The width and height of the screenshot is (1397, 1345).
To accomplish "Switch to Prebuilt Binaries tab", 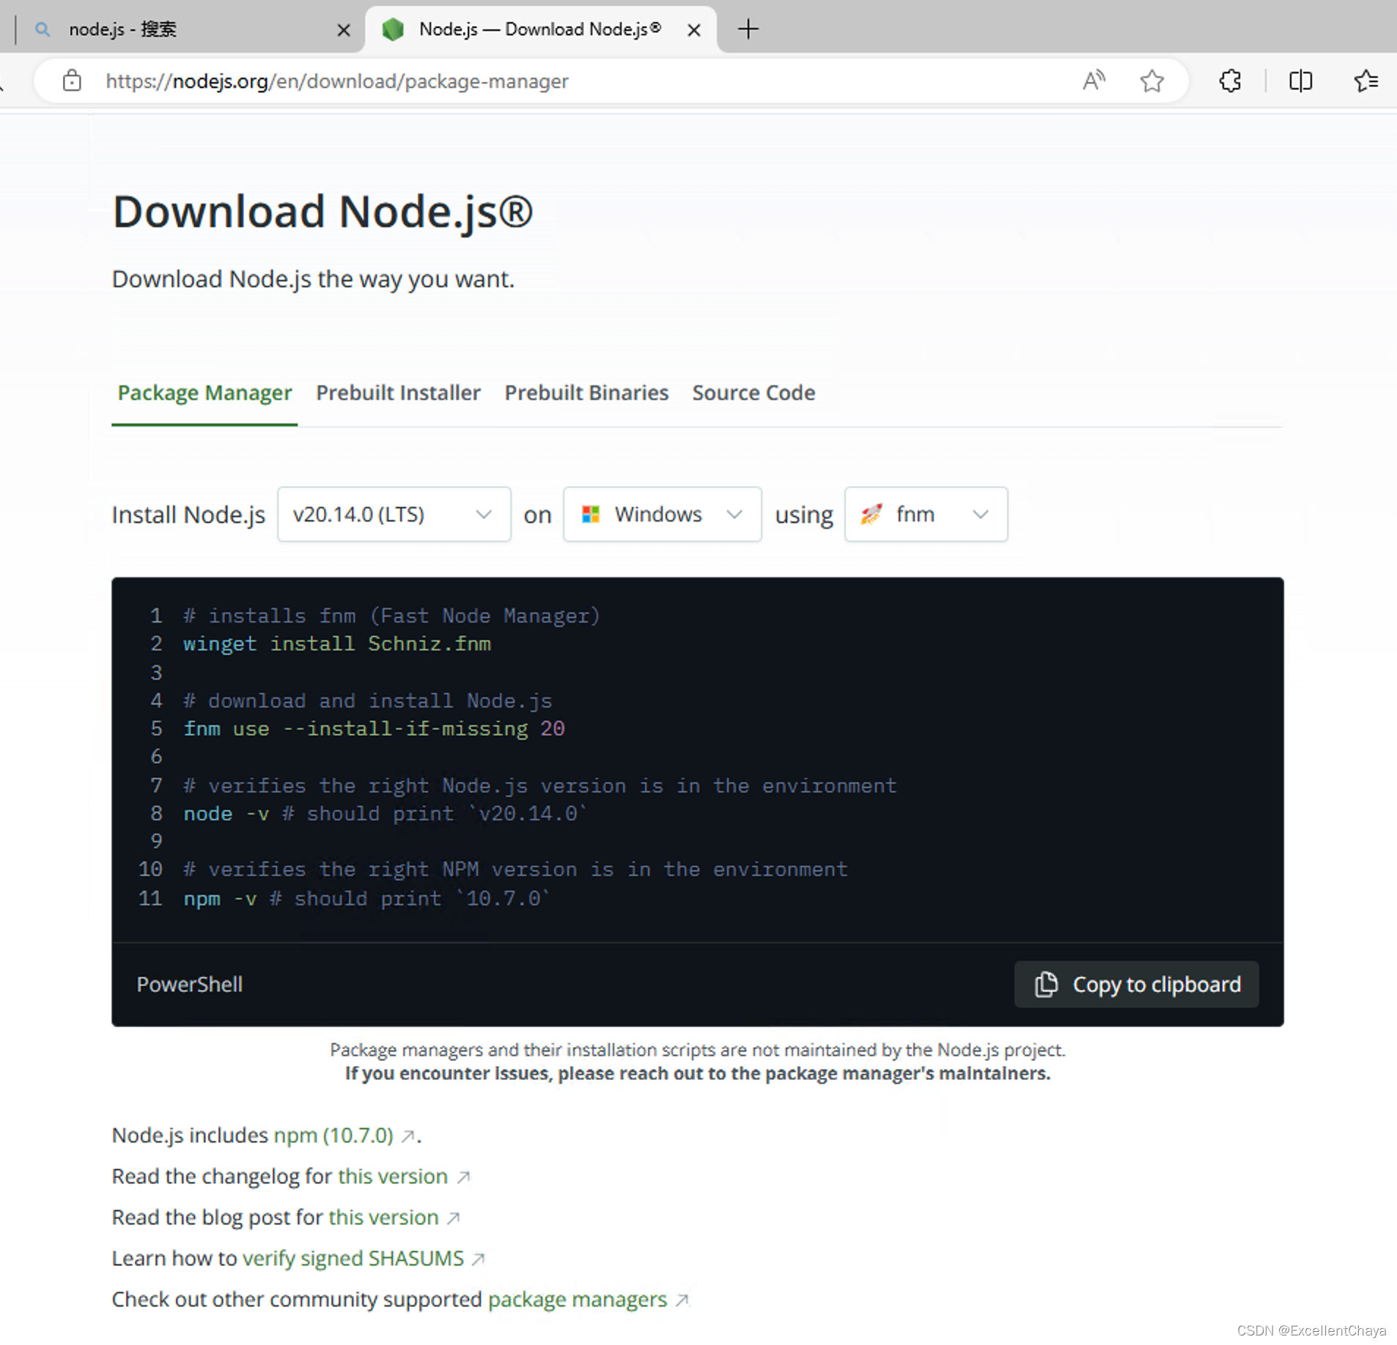I will [x=586, y=393].
